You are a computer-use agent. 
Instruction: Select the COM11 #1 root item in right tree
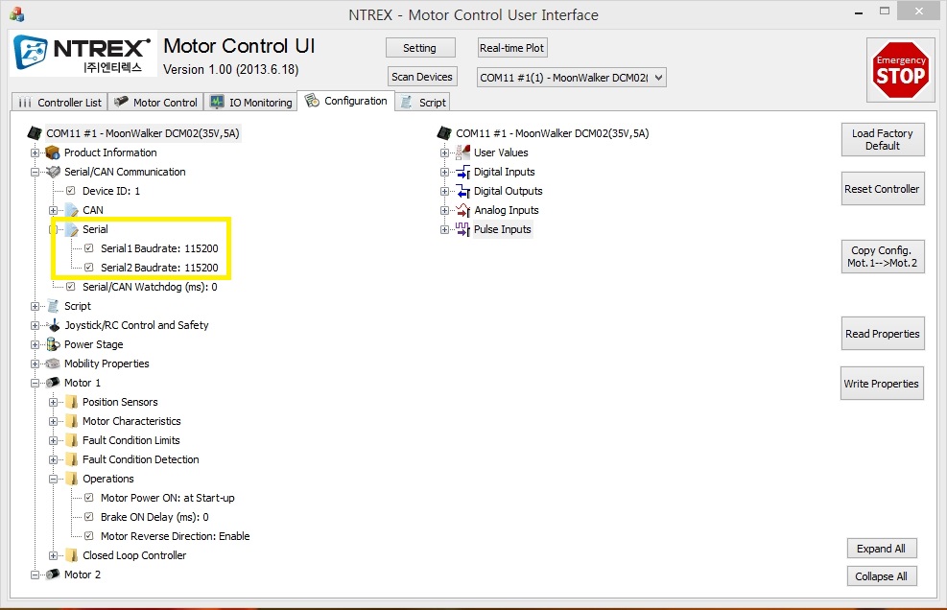pyautogui.click(x=552, y=133)
